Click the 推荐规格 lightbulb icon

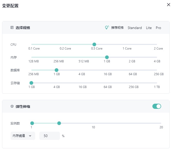click(107, 27)
